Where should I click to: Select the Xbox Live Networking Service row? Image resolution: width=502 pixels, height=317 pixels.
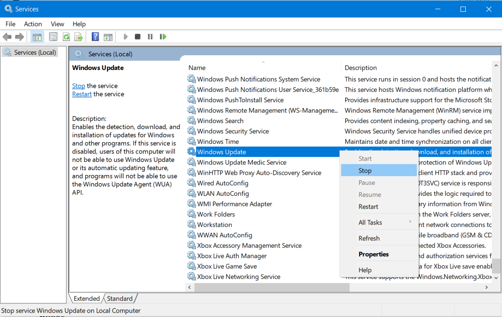(x=239, y=277)
